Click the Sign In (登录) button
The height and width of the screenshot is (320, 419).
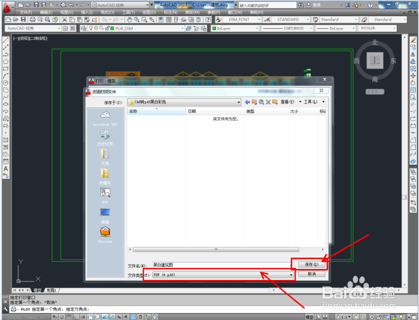pos(313,5)
